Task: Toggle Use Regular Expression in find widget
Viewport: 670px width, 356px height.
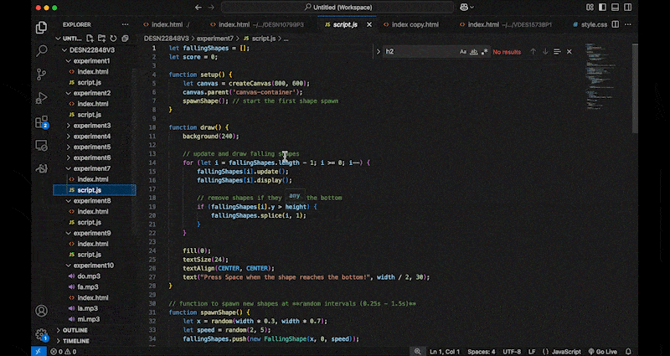Action: [484, 52]
